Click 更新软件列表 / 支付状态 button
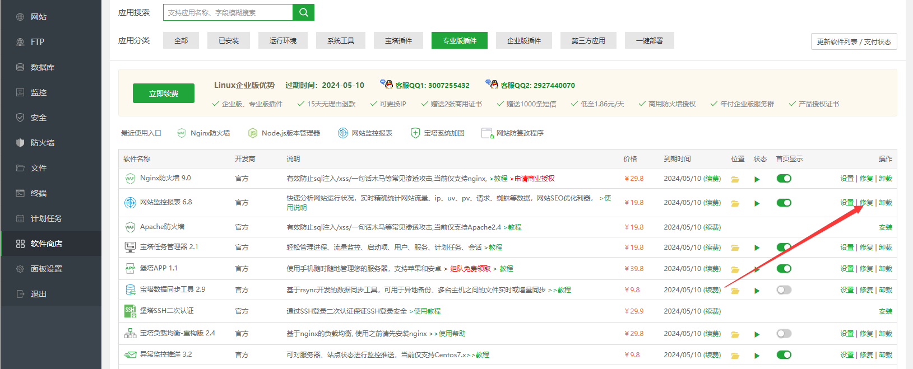Viewport: 913px width, 369px height. 854,41
